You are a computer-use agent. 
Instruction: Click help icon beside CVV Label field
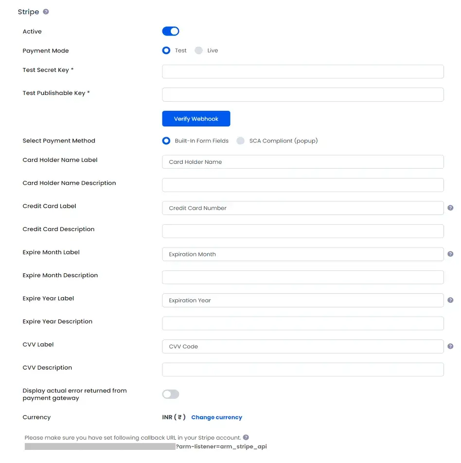tap(450, 346)
